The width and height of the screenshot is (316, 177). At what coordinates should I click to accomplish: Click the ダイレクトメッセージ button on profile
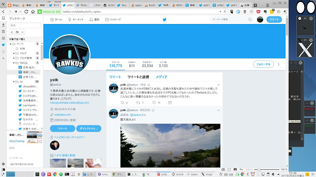(x=89, y=128)
